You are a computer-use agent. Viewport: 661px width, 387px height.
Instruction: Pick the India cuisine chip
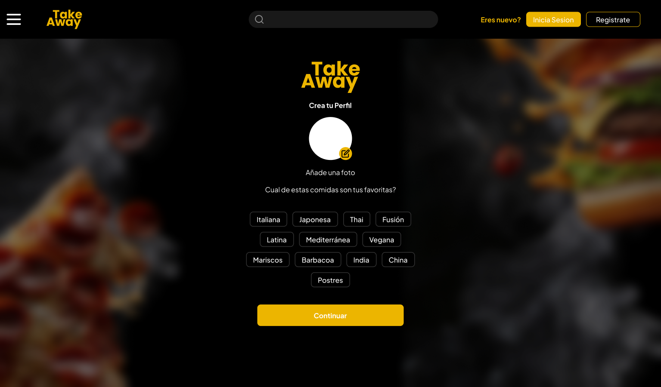coord(361,260)
